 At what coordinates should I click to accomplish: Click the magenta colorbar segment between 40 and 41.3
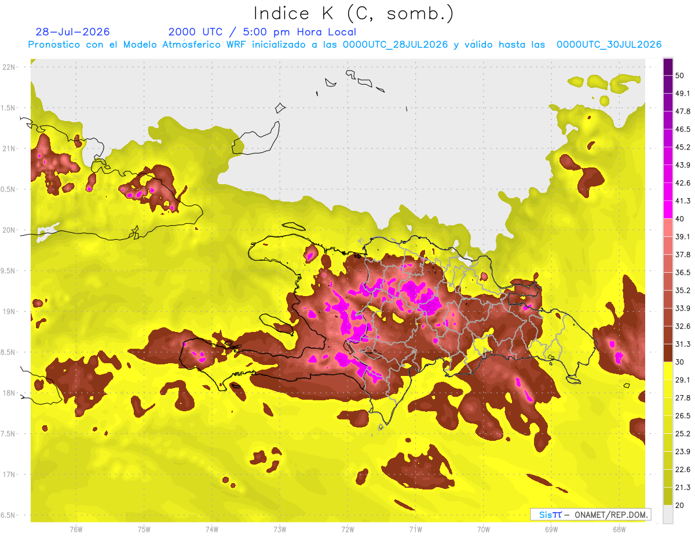tap(668, 210)
